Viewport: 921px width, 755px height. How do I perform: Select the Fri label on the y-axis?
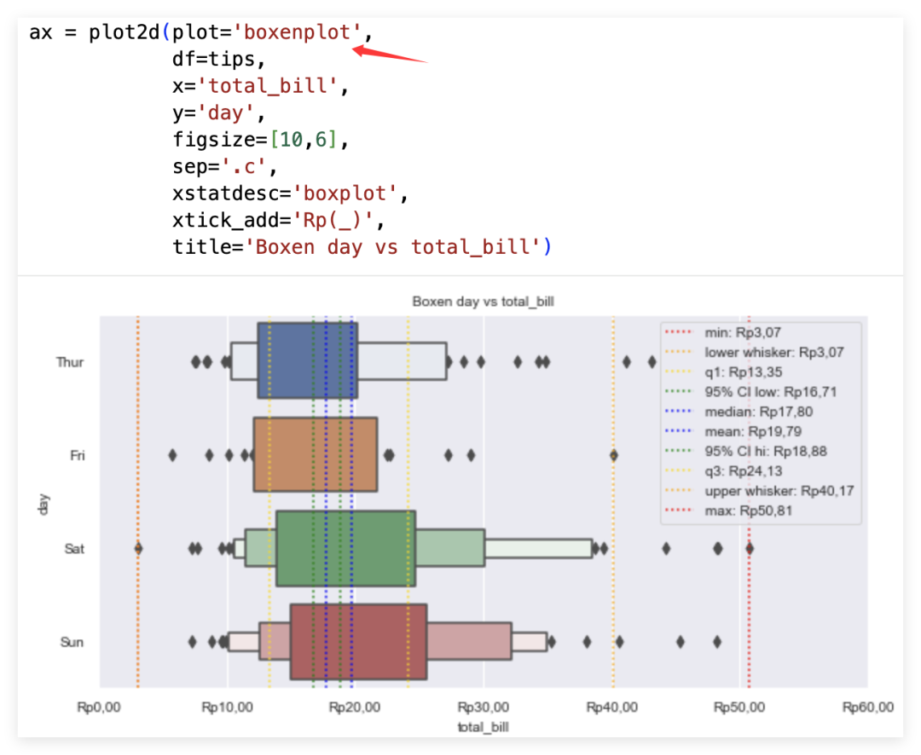coord(78,456)
